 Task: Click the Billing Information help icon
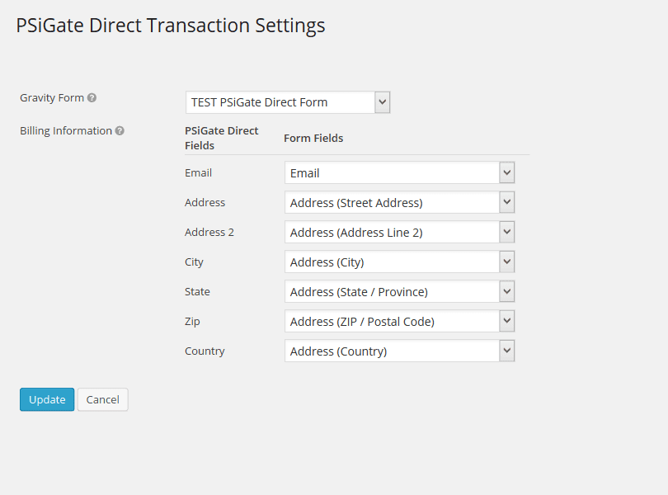[x=120, y=131]
